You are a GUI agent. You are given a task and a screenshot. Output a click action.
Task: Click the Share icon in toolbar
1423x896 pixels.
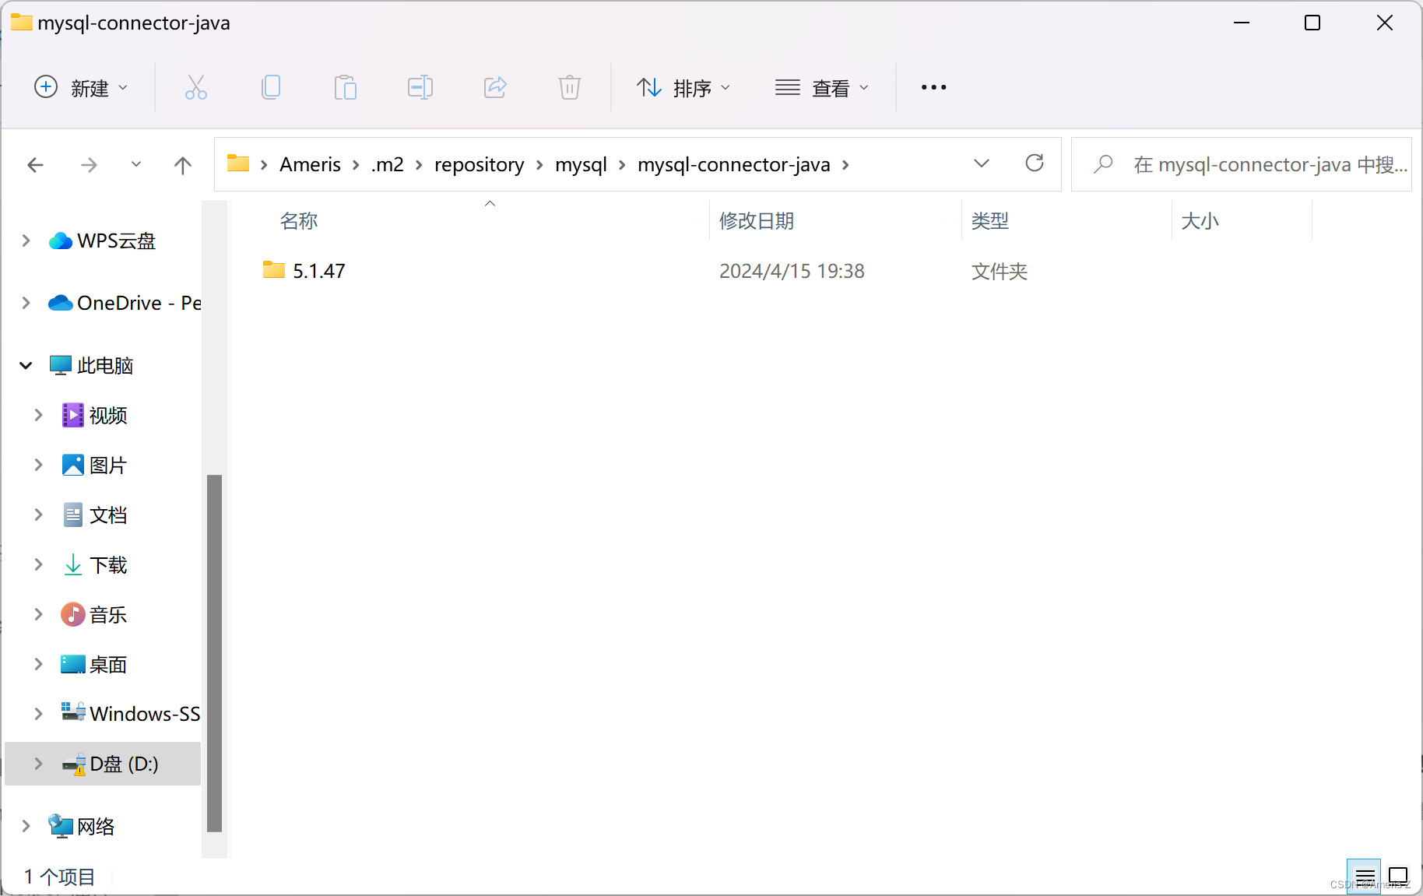click(495, 87)
